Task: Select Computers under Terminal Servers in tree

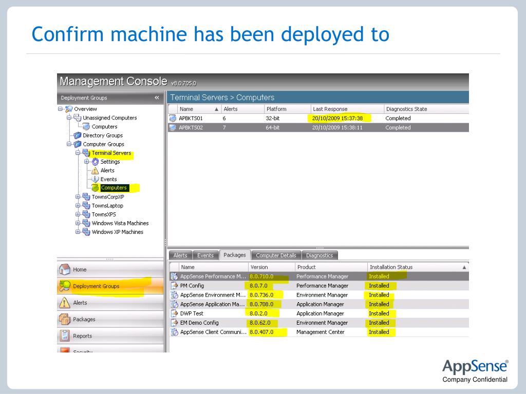Action: (114, 188)
